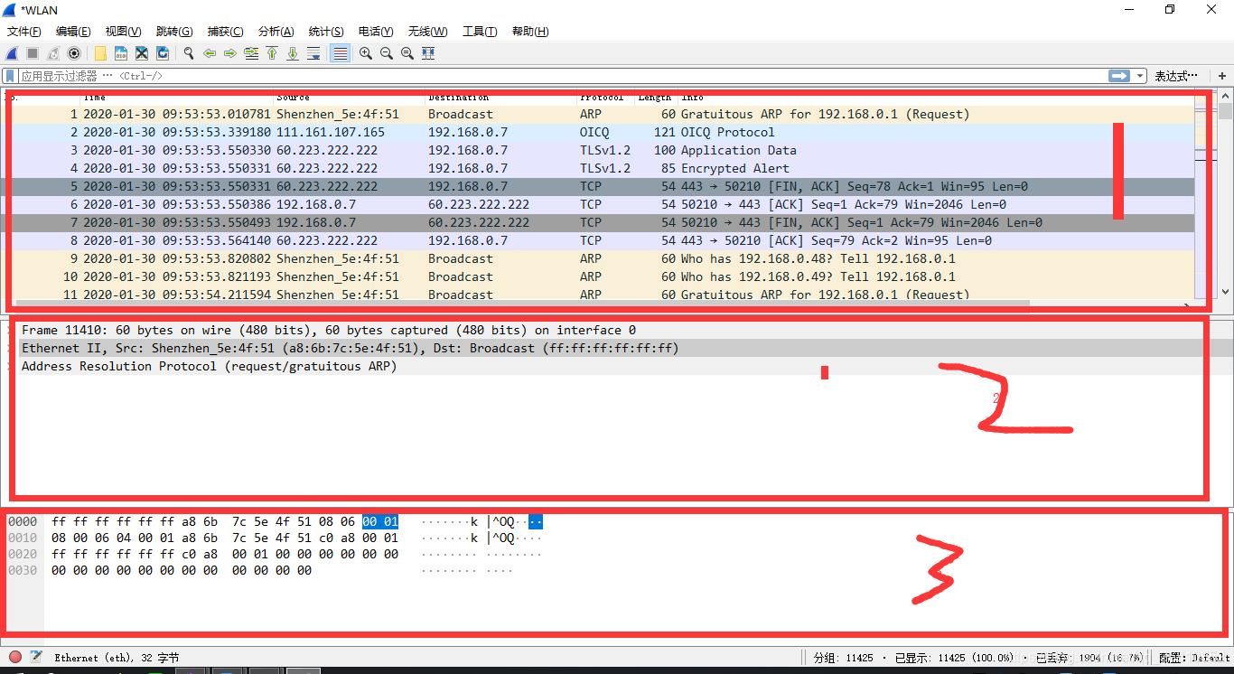Select the Address Resolution Protocol tree row
Viewport: 1234px width, 674px height.
click(x=617, y=366)
